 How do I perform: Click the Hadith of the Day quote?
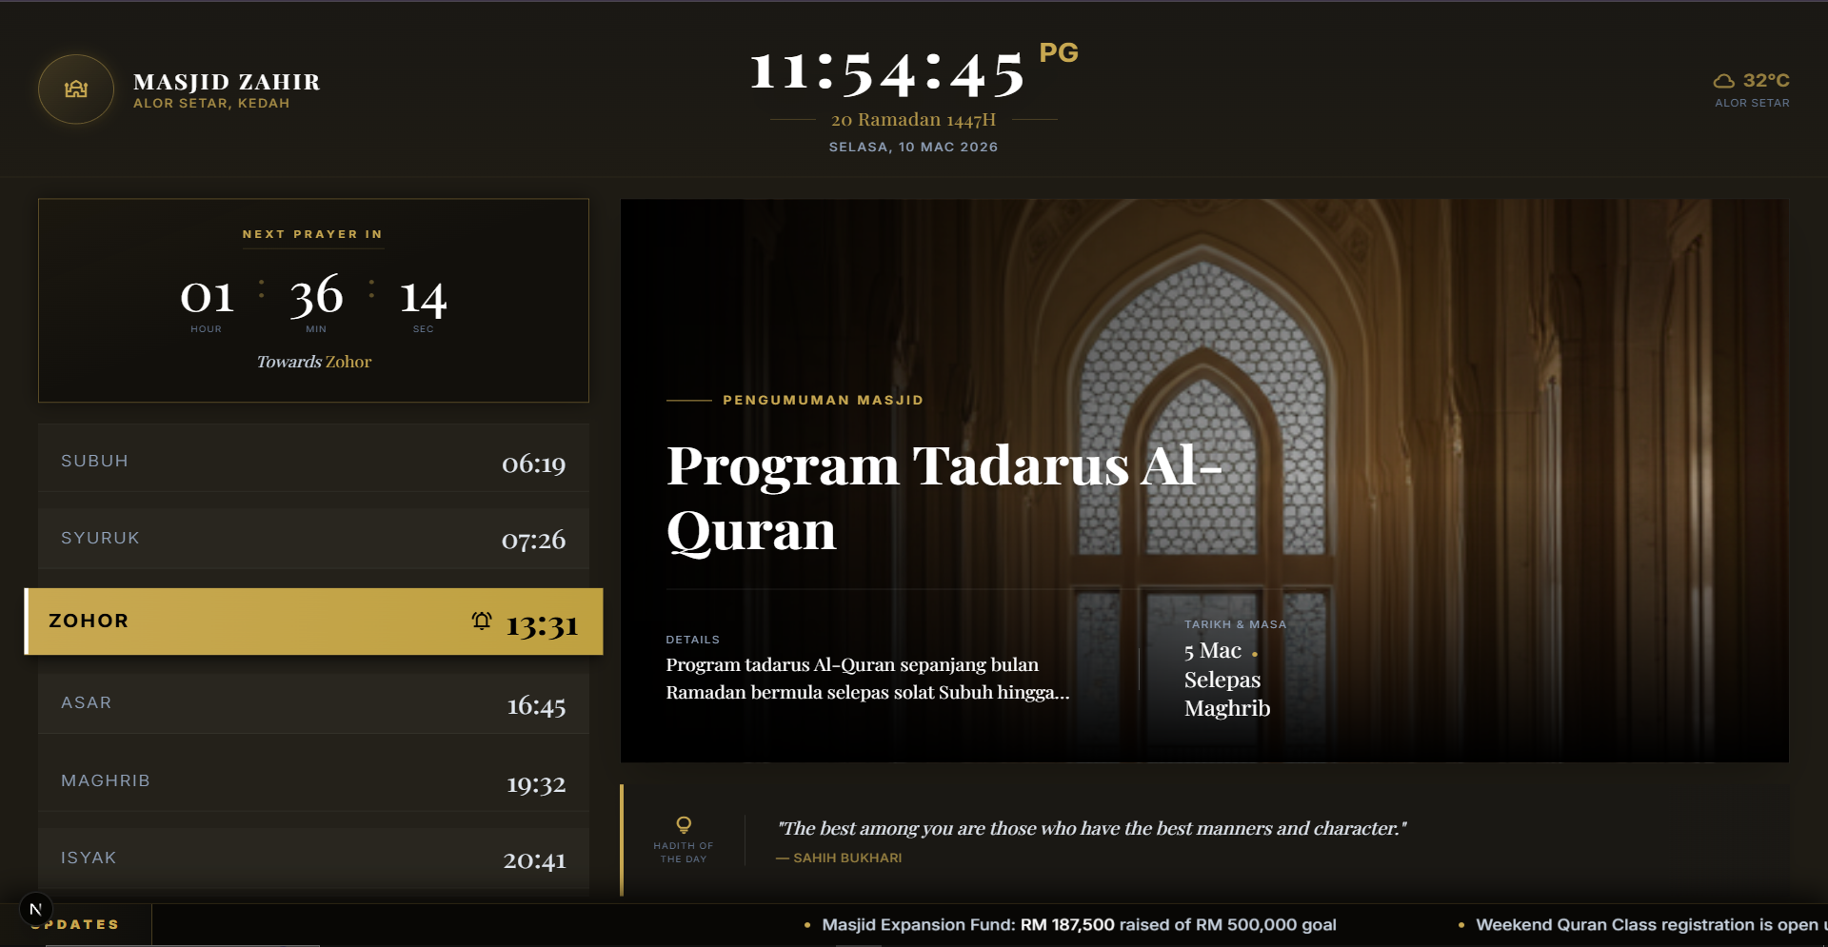(1091, 829)
